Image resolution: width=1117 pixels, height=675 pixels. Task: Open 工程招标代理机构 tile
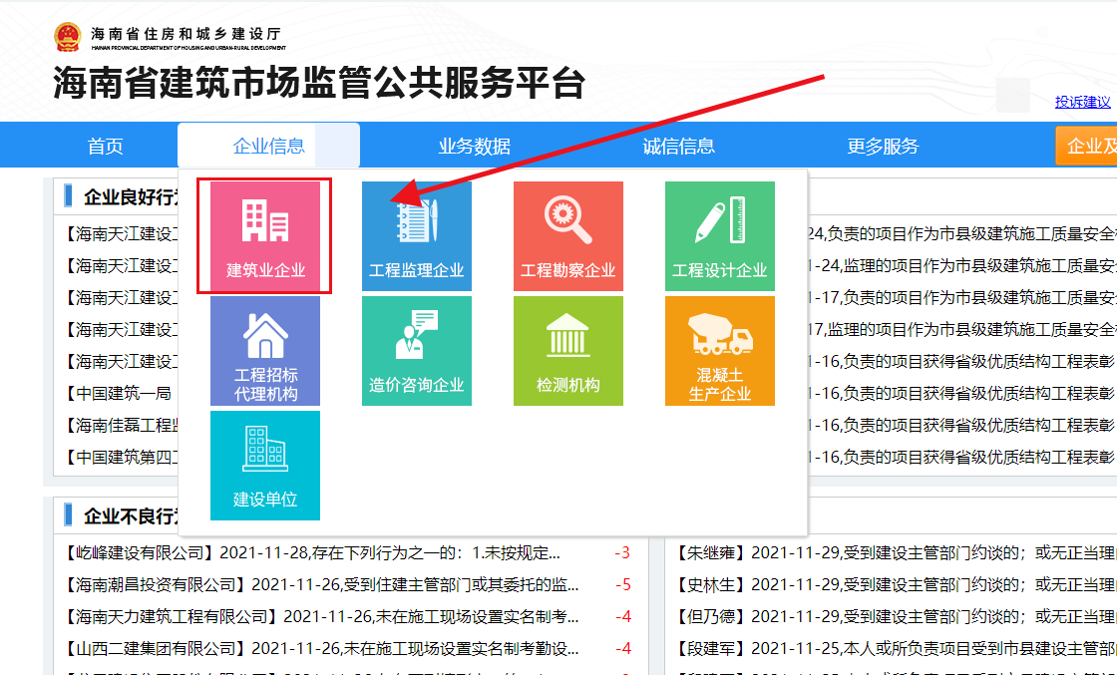point(264,351)
